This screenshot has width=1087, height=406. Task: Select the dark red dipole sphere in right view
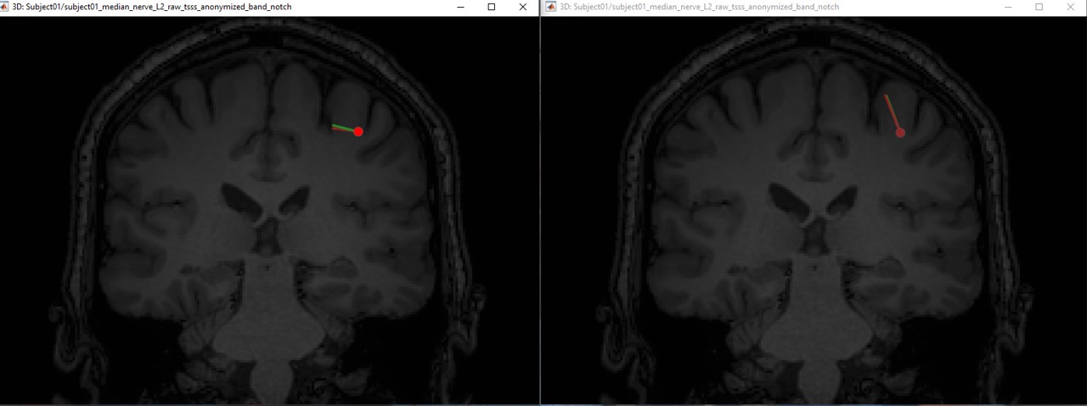(900, 133)
